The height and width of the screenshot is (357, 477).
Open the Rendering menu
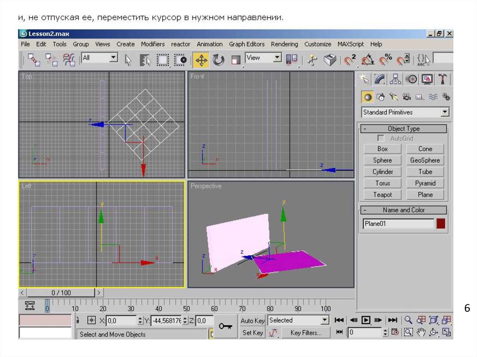(x=284, y=44)
